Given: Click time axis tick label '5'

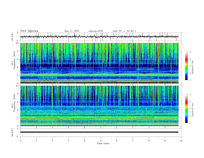Looking at the screenshot, I should 101,141.
